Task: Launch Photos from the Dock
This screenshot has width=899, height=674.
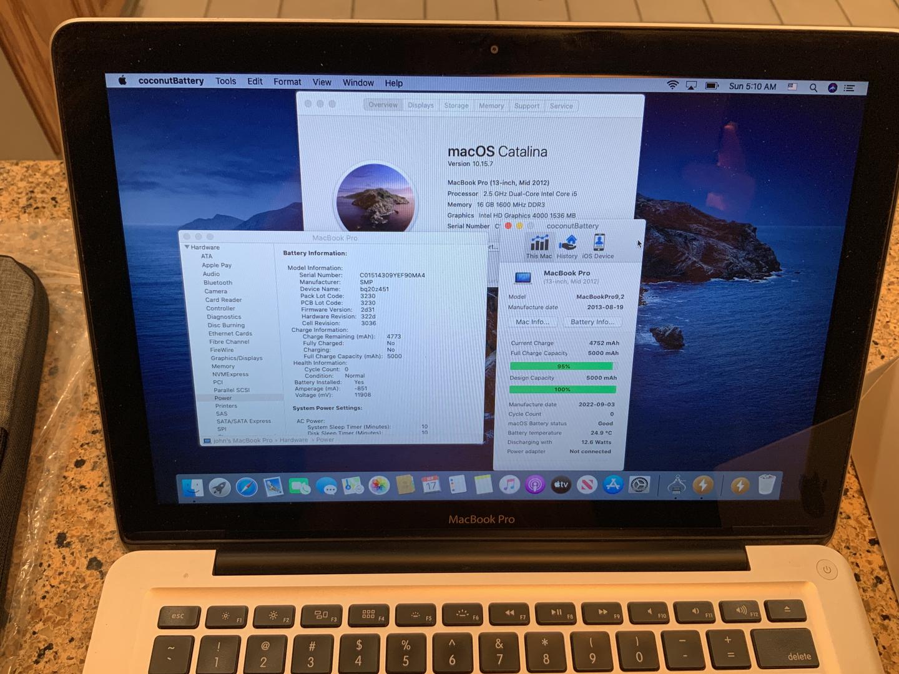Action: 379,486
